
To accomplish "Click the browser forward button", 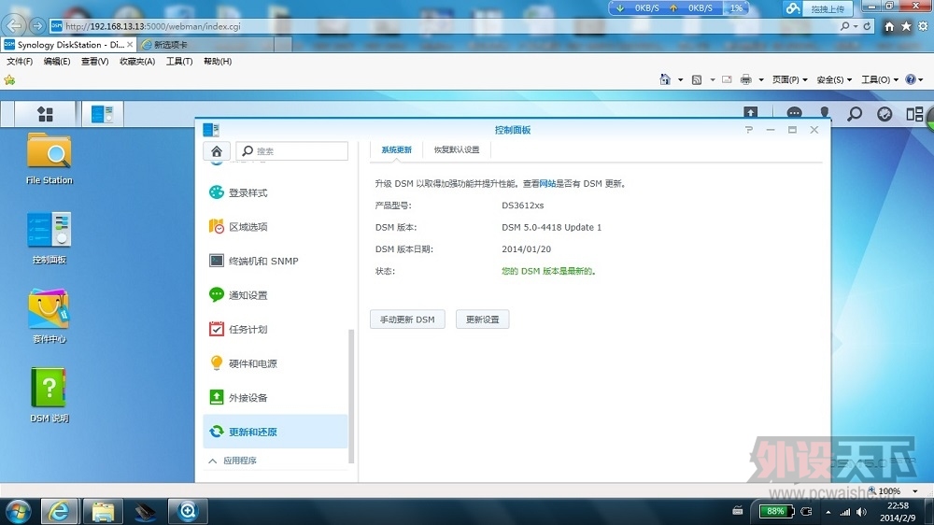I will 37,25.
